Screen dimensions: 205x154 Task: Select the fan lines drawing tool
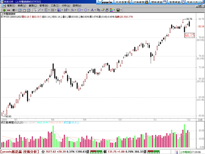pos(59,10)
